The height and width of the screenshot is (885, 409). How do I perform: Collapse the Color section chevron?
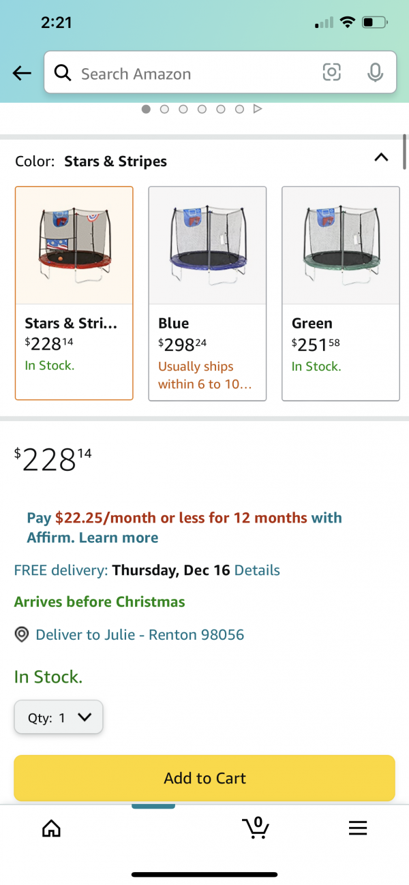point(381,158)
